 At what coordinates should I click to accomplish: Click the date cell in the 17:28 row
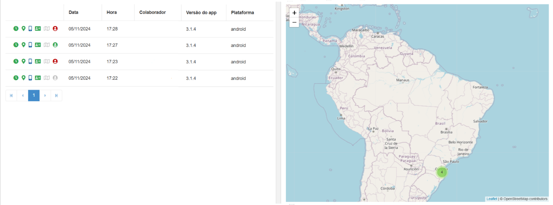pos(79,29)
